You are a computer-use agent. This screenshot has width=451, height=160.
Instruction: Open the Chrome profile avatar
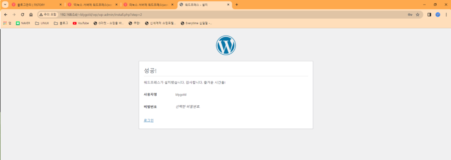438,14
